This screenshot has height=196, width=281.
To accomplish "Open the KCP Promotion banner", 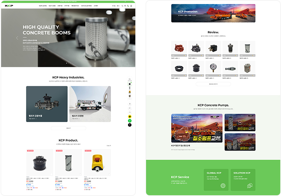I will click(213, 13).
